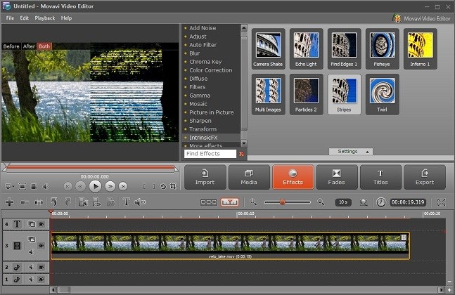This screenshot has height=295, width=455.
Task: Open the Edit menu
Action: [x=25, y=18]
